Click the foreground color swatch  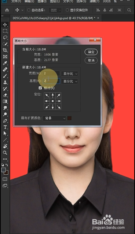4,170
